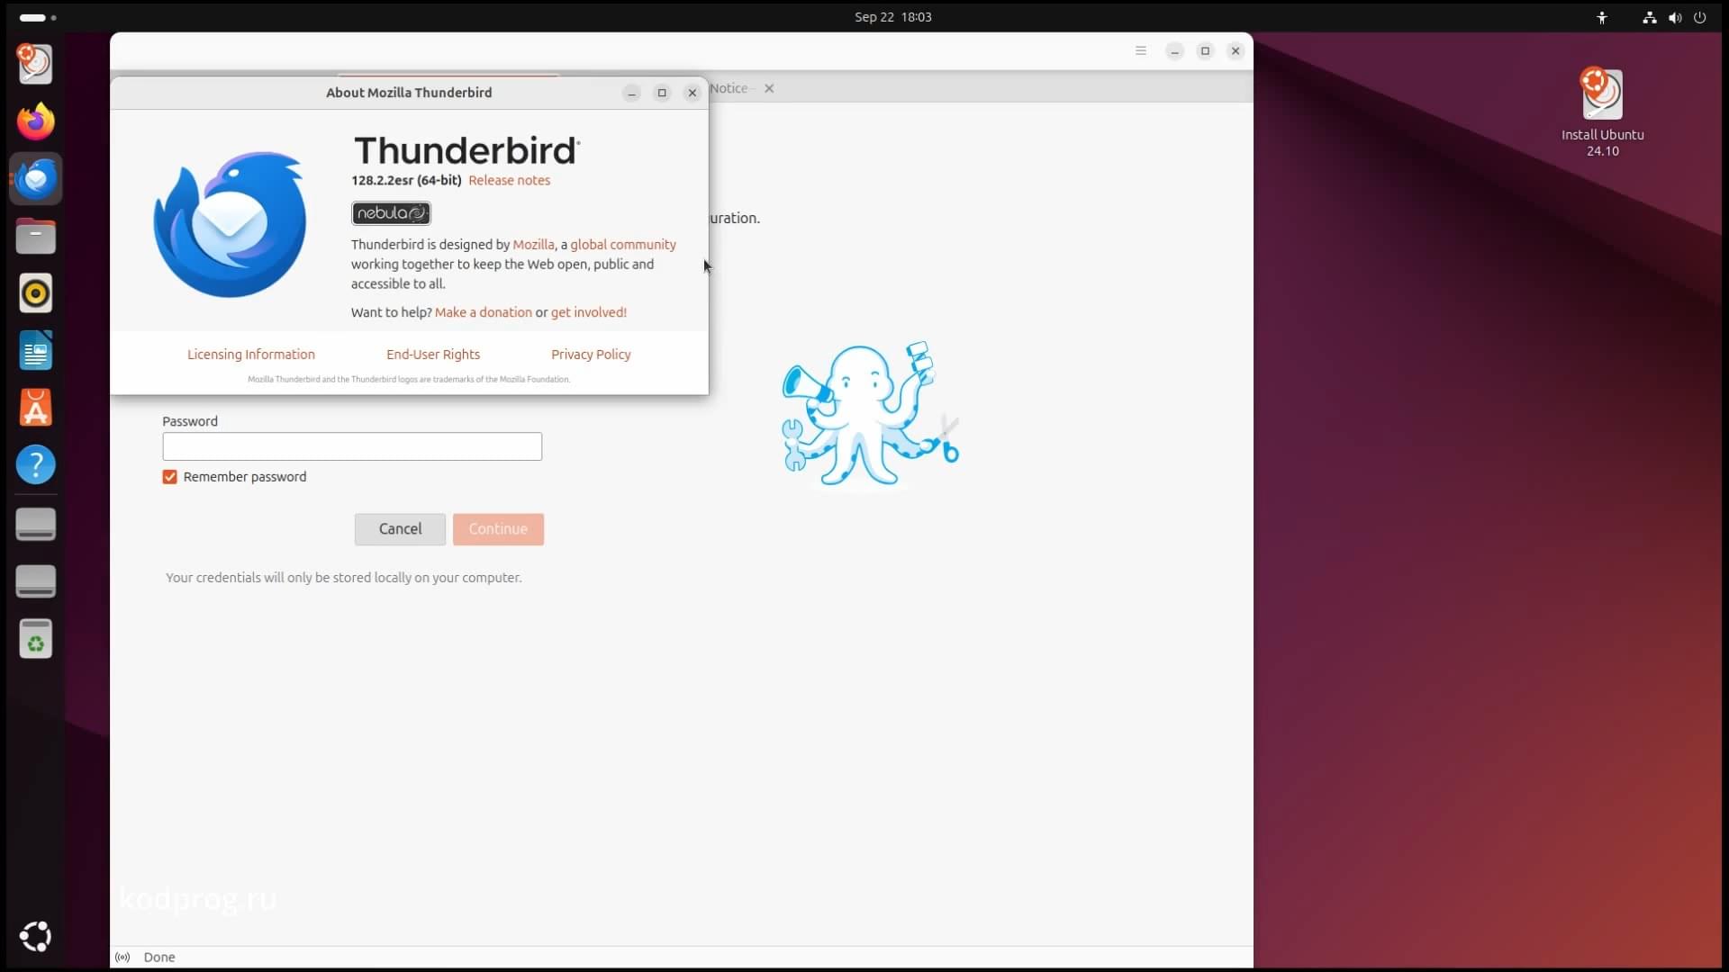Launch Rhythmbox from the dock
The image size is (1729, 972).
tap(35, 293)
